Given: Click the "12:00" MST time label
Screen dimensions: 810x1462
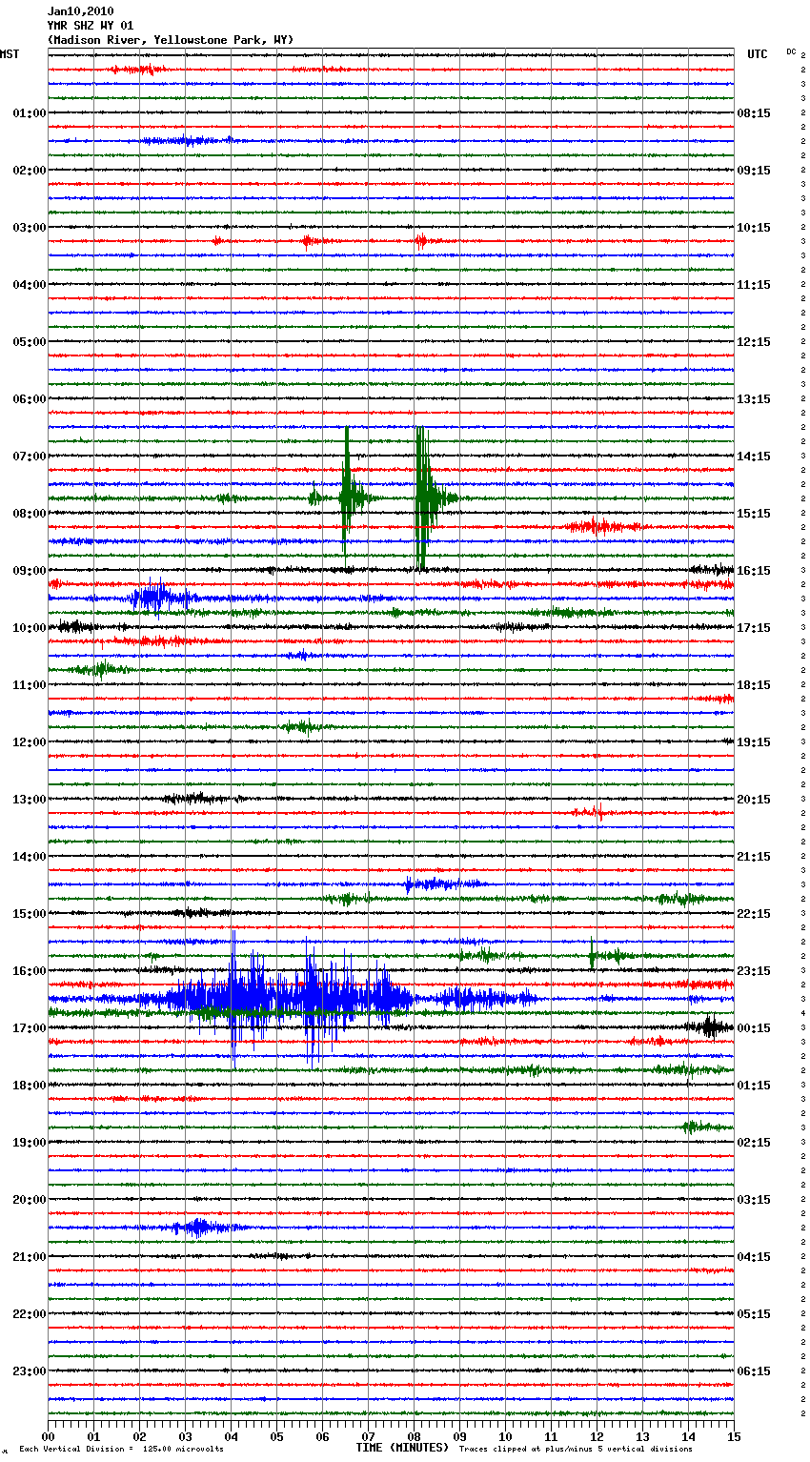Looking at the screenshot, I should [x=30, y=742].
